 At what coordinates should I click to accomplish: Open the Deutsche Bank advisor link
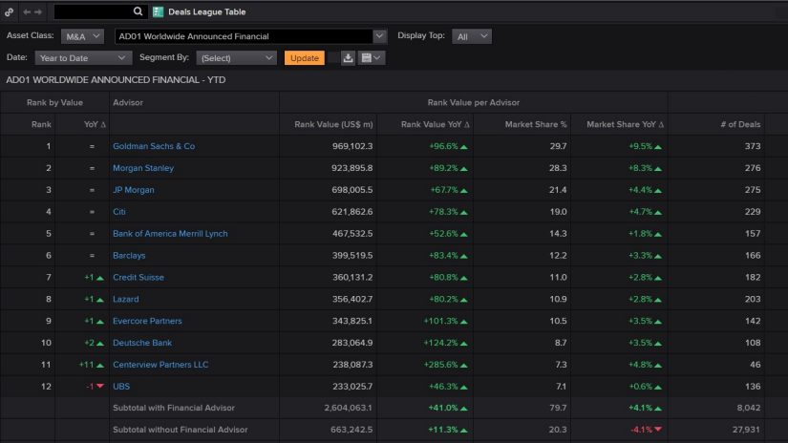(142, 343)
